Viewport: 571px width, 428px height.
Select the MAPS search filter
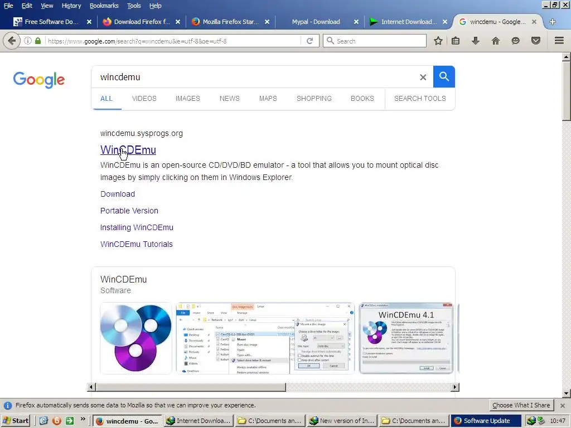[268, 98]
